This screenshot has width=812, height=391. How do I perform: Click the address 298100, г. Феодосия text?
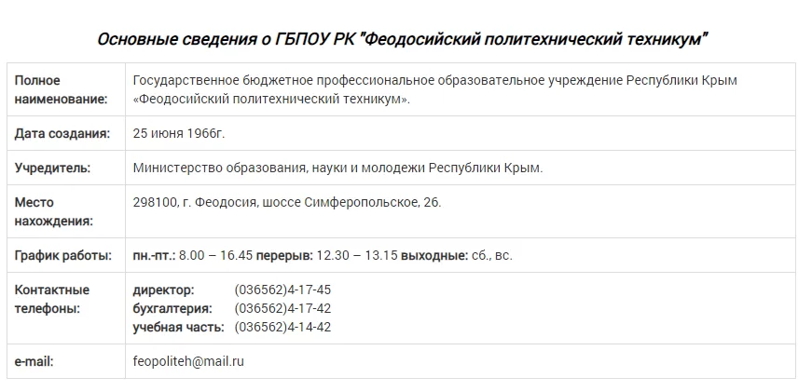(x=287, y=202)
